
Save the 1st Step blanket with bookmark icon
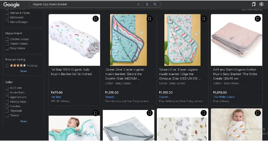point(96,19)
